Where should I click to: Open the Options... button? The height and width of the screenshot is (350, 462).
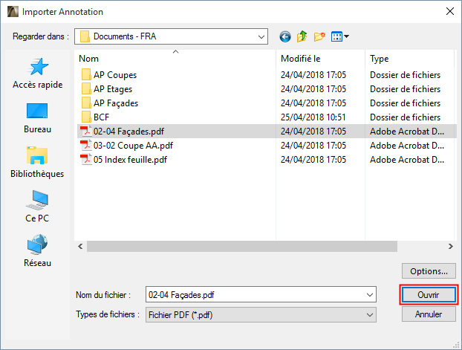point(428,271)
